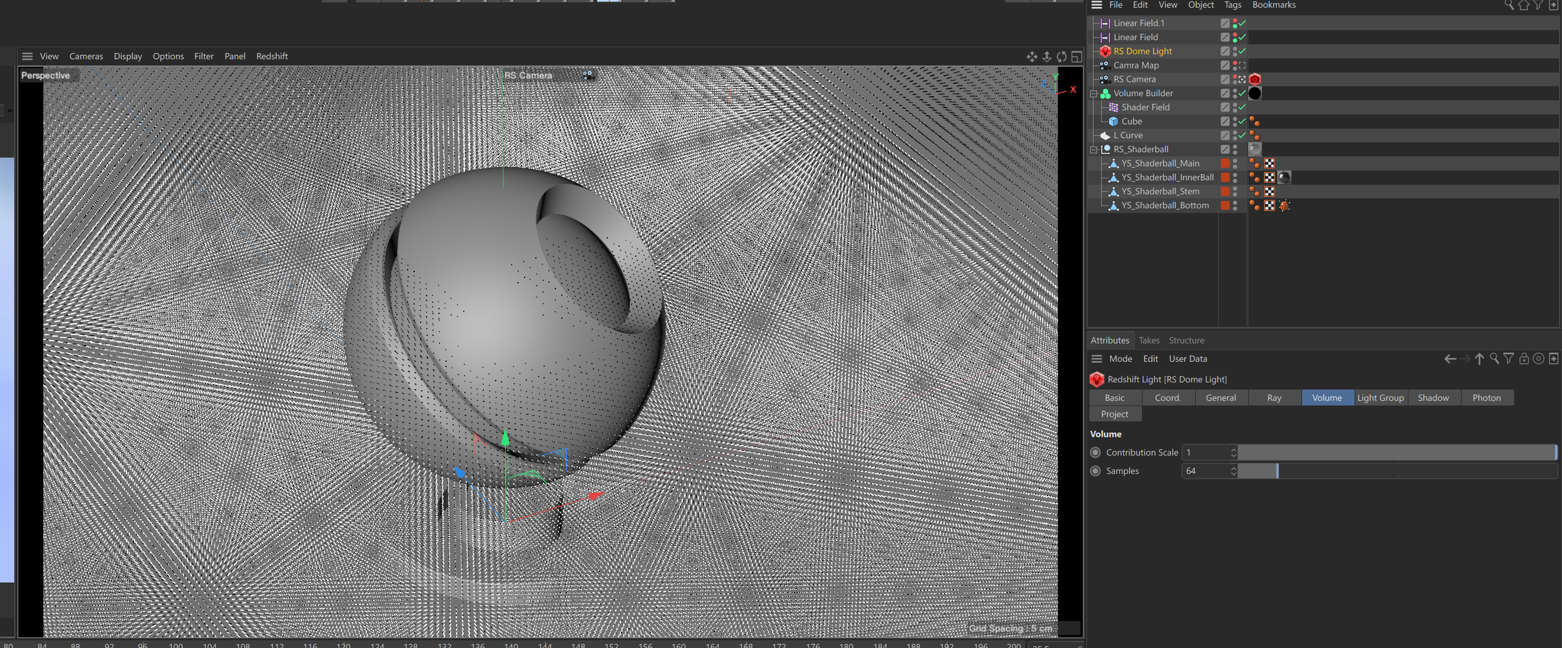Click the phong tag on Cube

[1255, 121]
